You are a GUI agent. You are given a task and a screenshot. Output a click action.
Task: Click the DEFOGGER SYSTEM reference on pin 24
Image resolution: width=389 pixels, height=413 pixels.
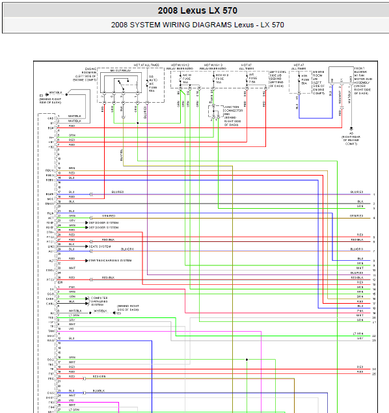[103, 227]
